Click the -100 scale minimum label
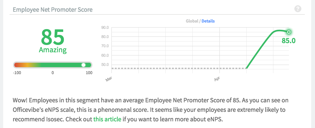Viewport: 315px width, 128px height. coord(17,73)
